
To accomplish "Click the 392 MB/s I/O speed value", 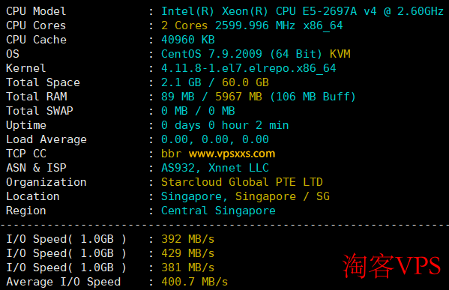I will 188,239.
